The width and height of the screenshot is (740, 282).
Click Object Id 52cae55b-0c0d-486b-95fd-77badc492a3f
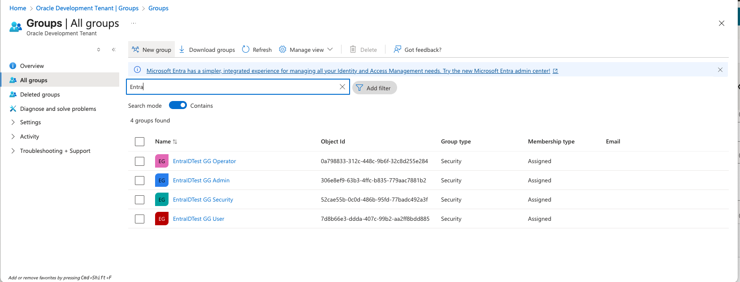tap(374, 200)
